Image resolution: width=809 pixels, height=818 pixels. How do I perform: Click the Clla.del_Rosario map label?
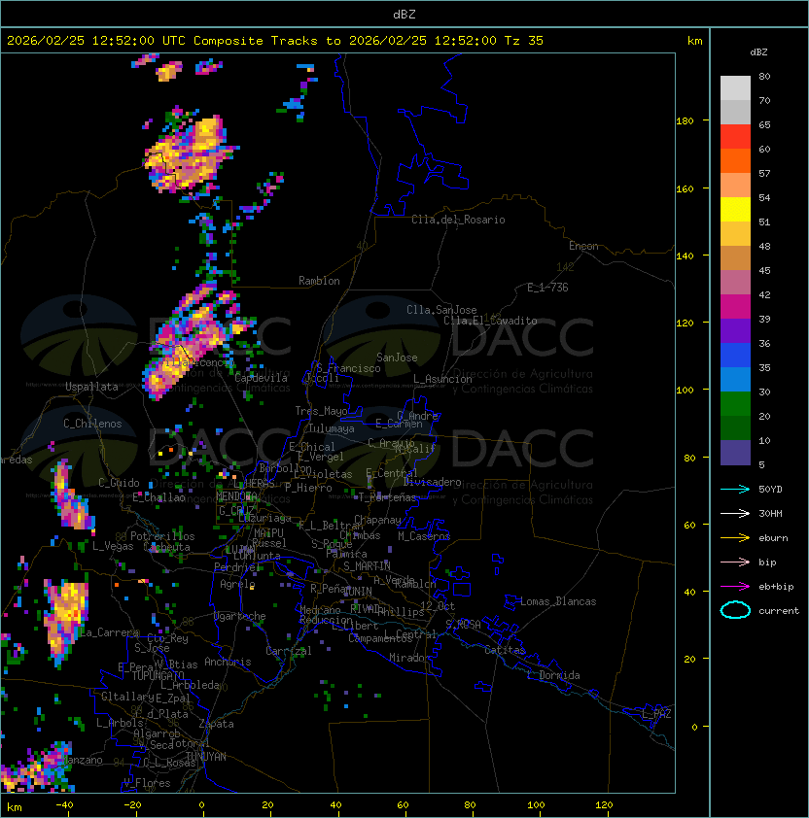click(x=458, y=220)
